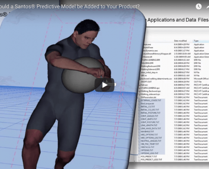Click the Applications and Data Files heading
The height and width of the screenshot is (169, 209).
[x=178, y=20]
